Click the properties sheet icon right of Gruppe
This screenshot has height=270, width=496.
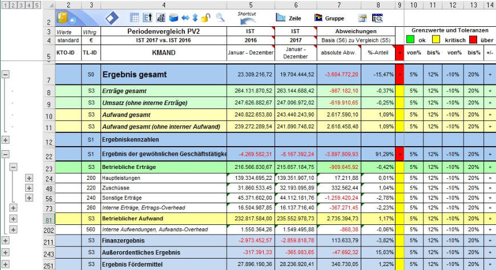pyautogui.click(x=362, y=18)
